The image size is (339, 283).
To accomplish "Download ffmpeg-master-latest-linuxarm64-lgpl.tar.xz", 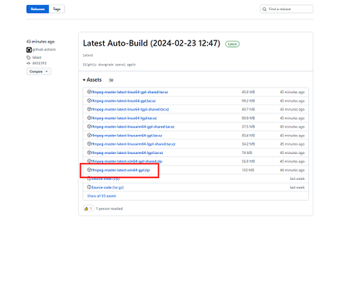I will coord(127,153).
